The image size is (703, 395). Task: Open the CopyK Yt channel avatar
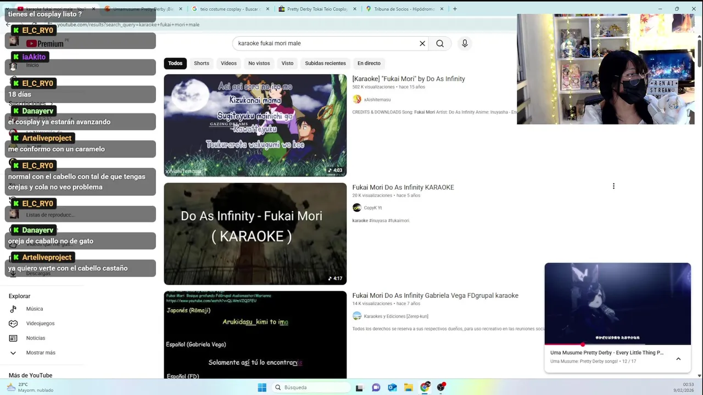pyautogui.click(x=357, y=207)
